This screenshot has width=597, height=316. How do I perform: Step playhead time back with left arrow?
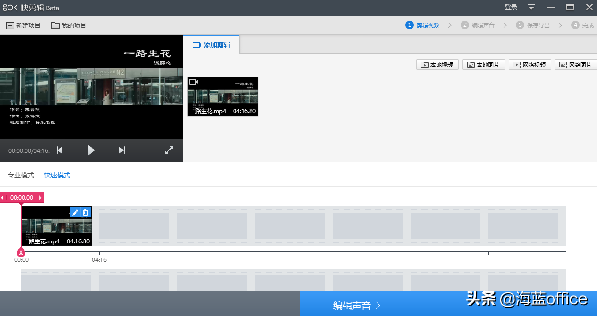coord(3,198)
